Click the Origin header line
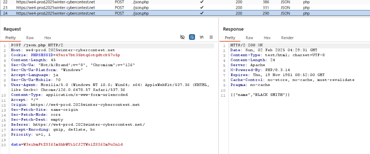The image size is (370, 154). click(x=75, y=105)
